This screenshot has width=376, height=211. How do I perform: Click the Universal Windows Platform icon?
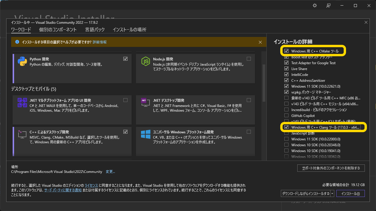[x=145, y=134]
